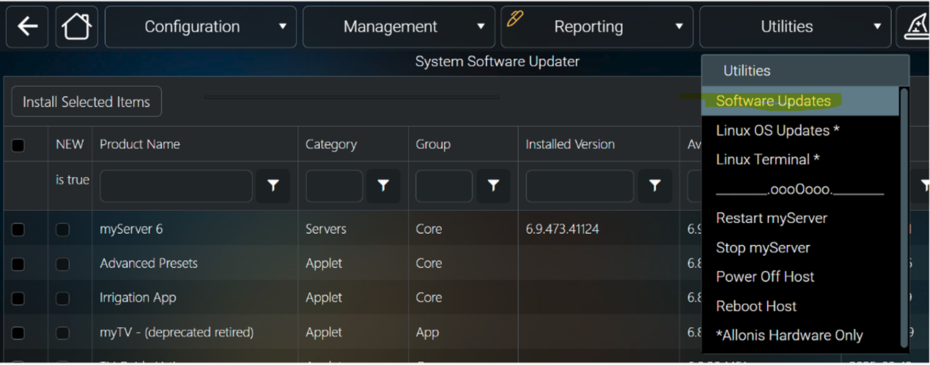This screenshot has height=365, width=930.
Task: Click the Advanced Presets product name
Action: pos(149,263)
